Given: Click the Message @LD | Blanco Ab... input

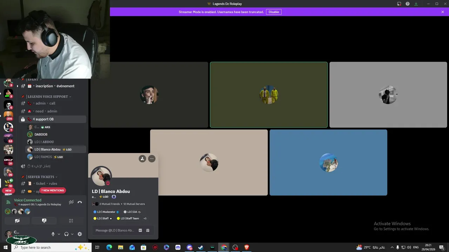Looking at the screenshot, I should [115, 230].
